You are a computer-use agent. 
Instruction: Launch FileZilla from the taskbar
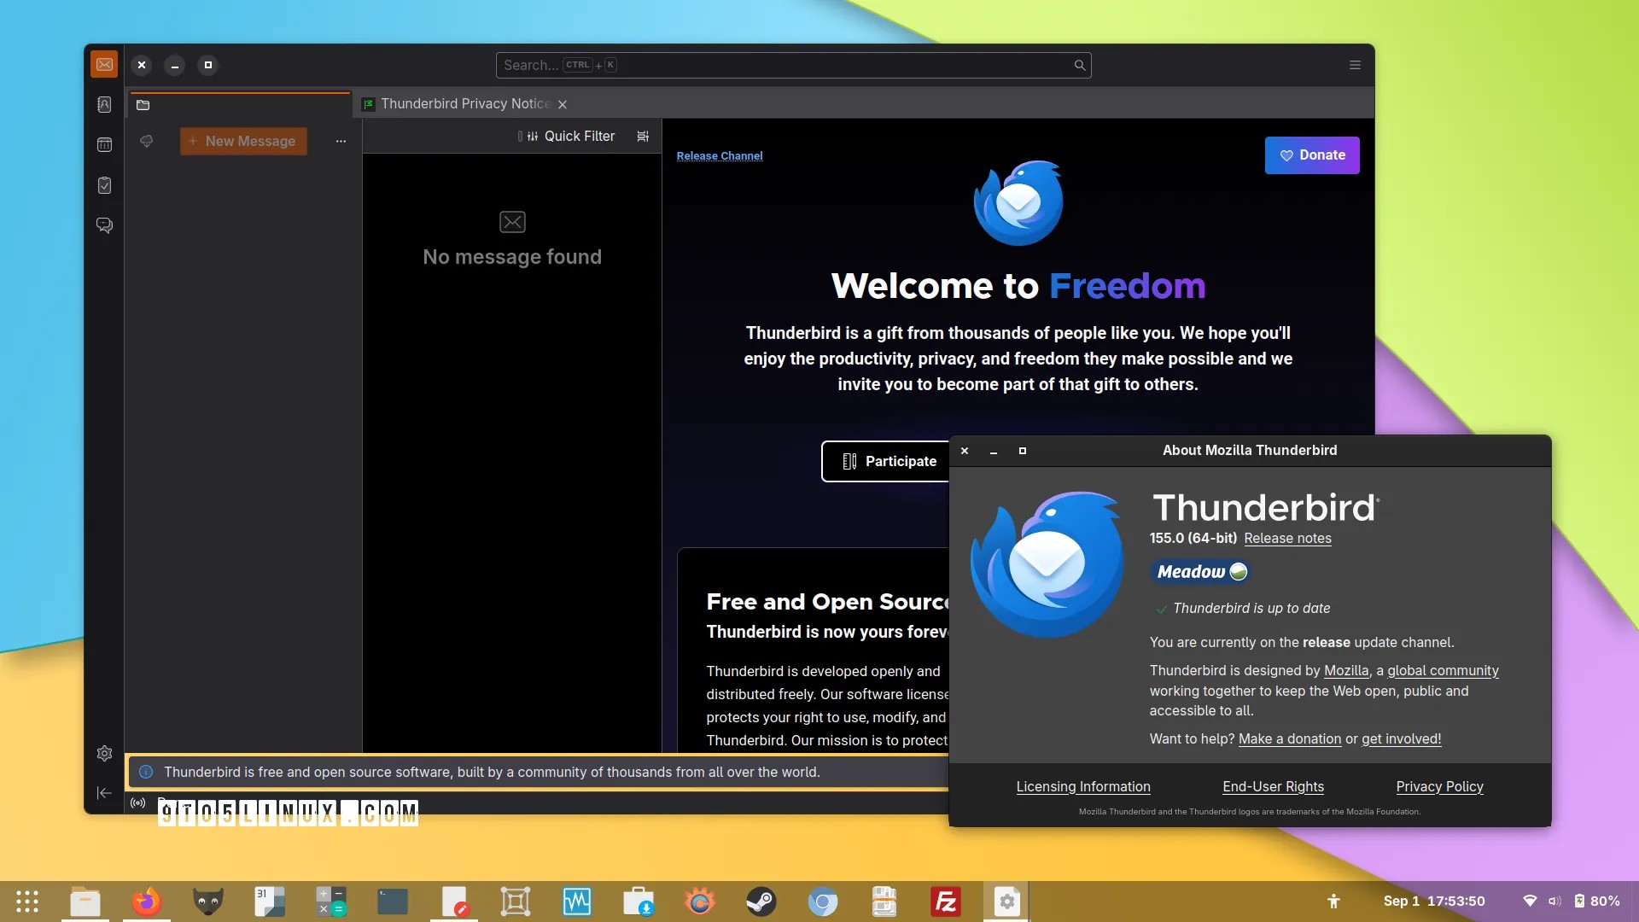[946, 902]
